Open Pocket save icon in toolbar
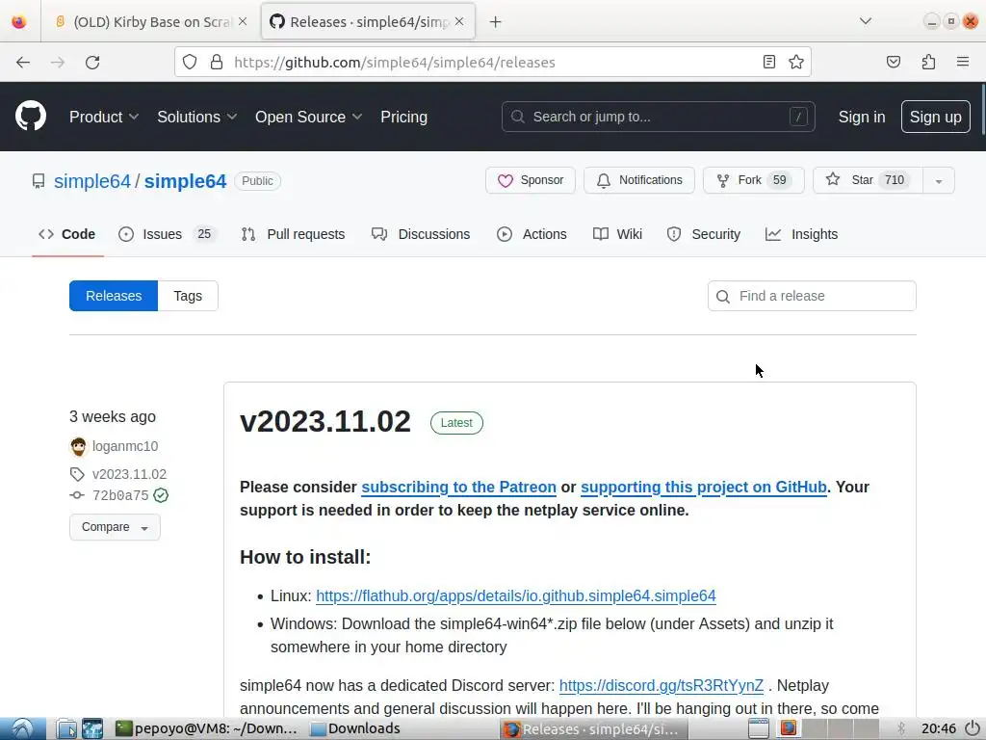Image resolution: width=986 pixels, height=740 pixels. pos(893,62)
